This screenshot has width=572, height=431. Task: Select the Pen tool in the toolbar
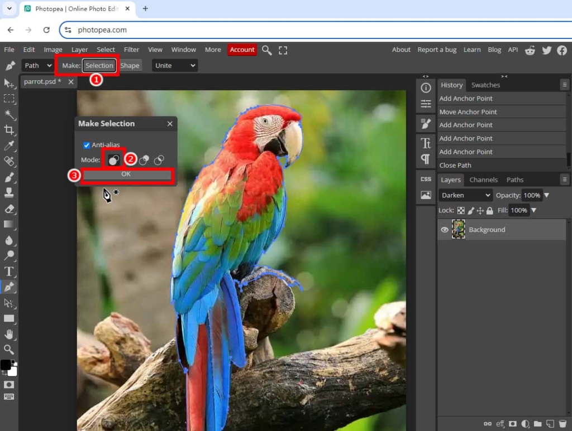coord(9,287)
